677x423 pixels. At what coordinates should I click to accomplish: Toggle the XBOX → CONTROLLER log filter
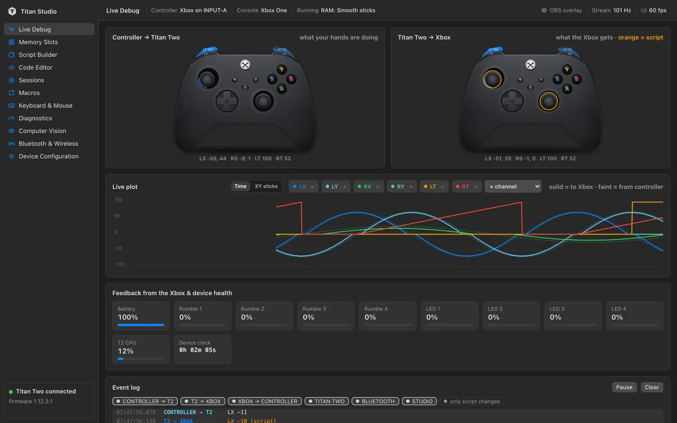[x=265, y=401]
